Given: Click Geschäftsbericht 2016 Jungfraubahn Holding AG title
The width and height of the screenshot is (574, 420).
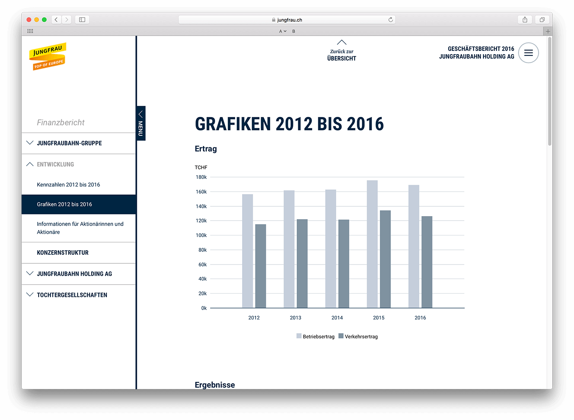Looking at the screenshot, I should (x=476, y=52).
